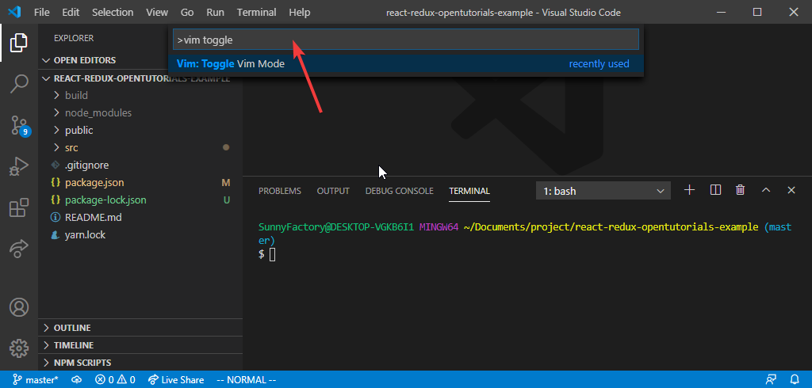The image size is (812, 388).
Task: Close the terminal panel
Action: [x=791, y=190]
